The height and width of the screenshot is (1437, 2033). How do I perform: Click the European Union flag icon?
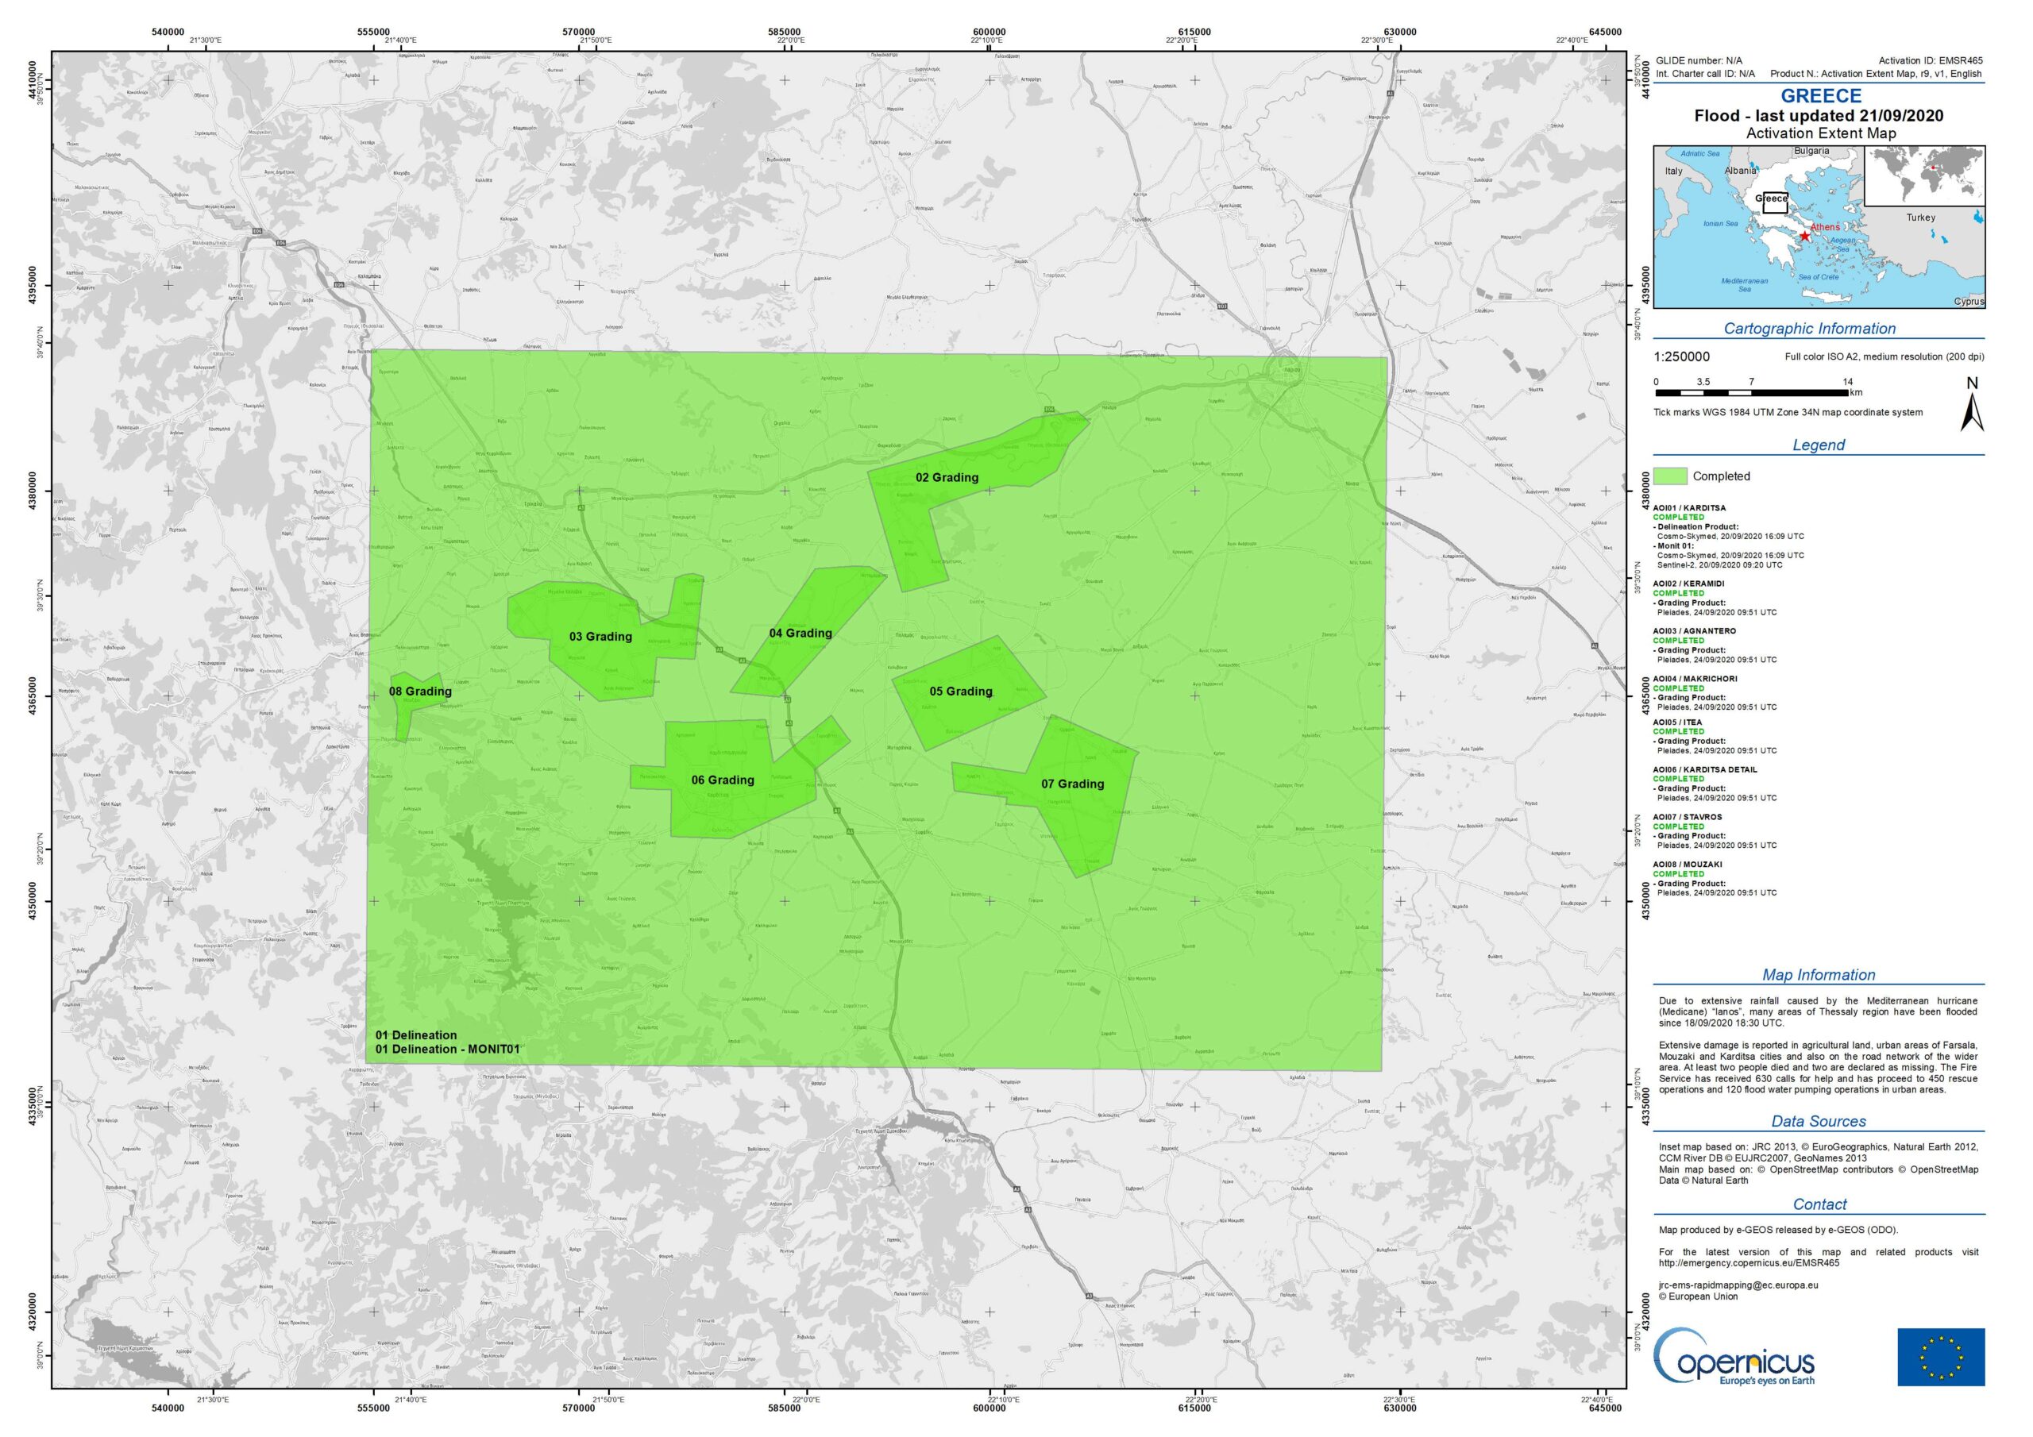(x=1940, y=1358)
